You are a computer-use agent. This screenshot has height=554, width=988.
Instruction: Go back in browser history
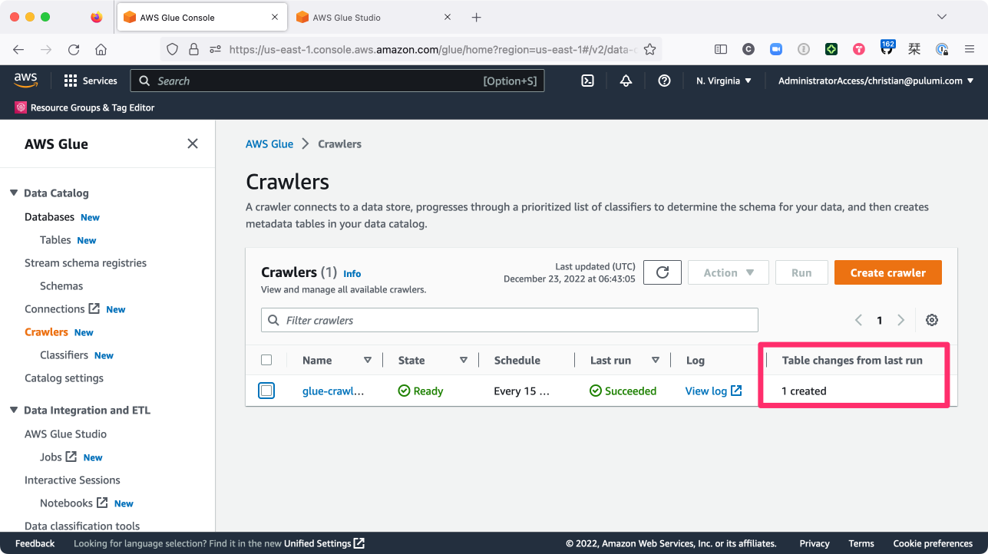[18, 49]
